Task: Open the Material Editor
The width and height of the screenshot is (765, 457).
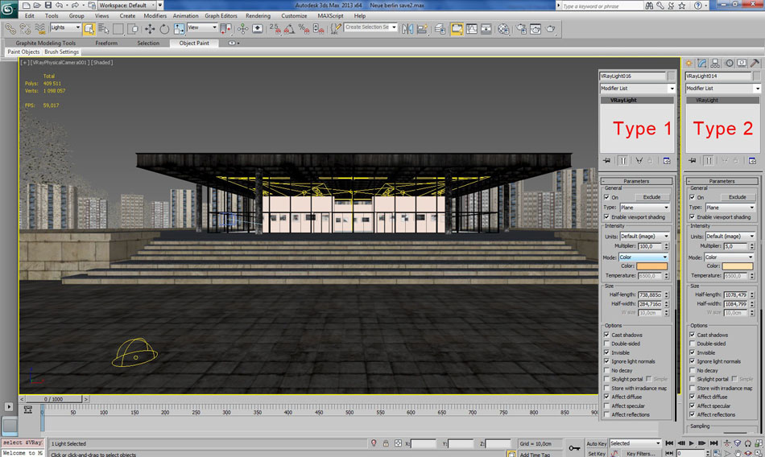Action: click(x=503, y=28)
